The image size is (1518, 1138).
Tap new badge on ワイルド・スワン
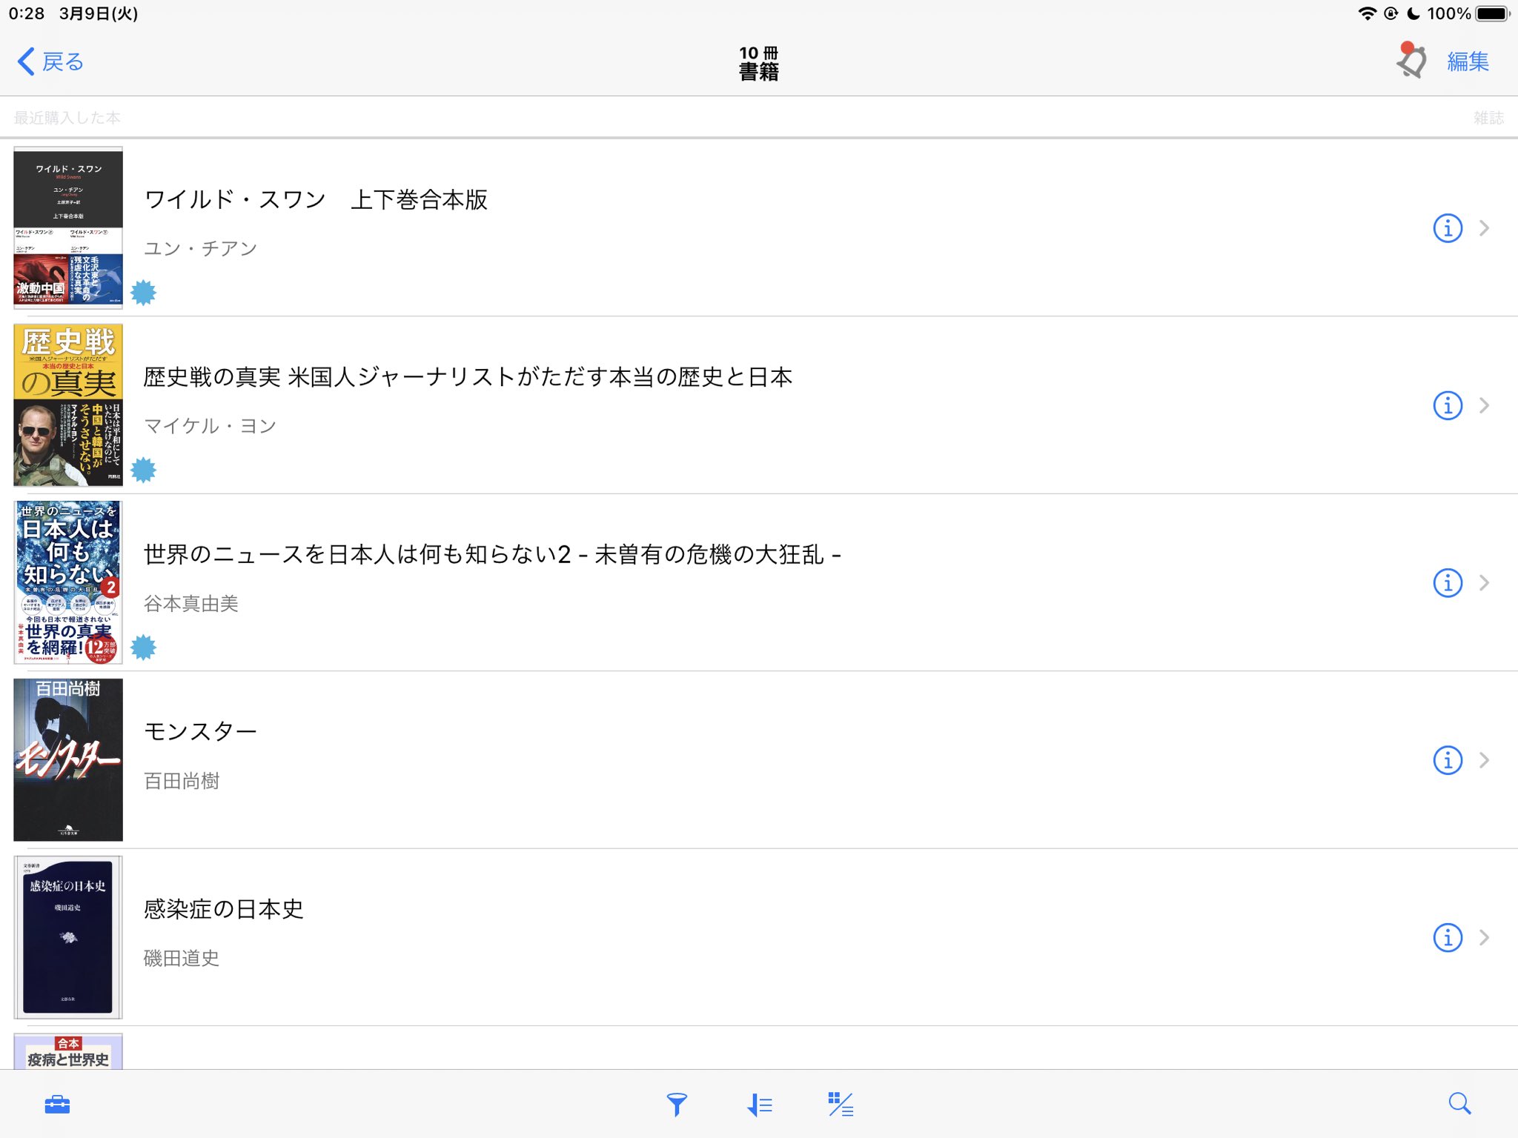tap(143, 293)
